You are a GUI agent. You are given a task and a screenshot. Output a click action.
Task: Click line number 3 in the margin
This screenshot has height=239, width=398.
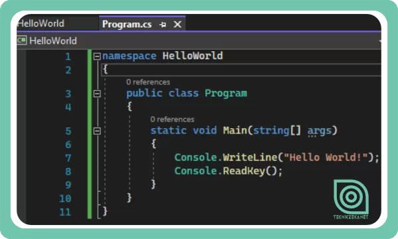pyautogui.click(x=68, y=94)
